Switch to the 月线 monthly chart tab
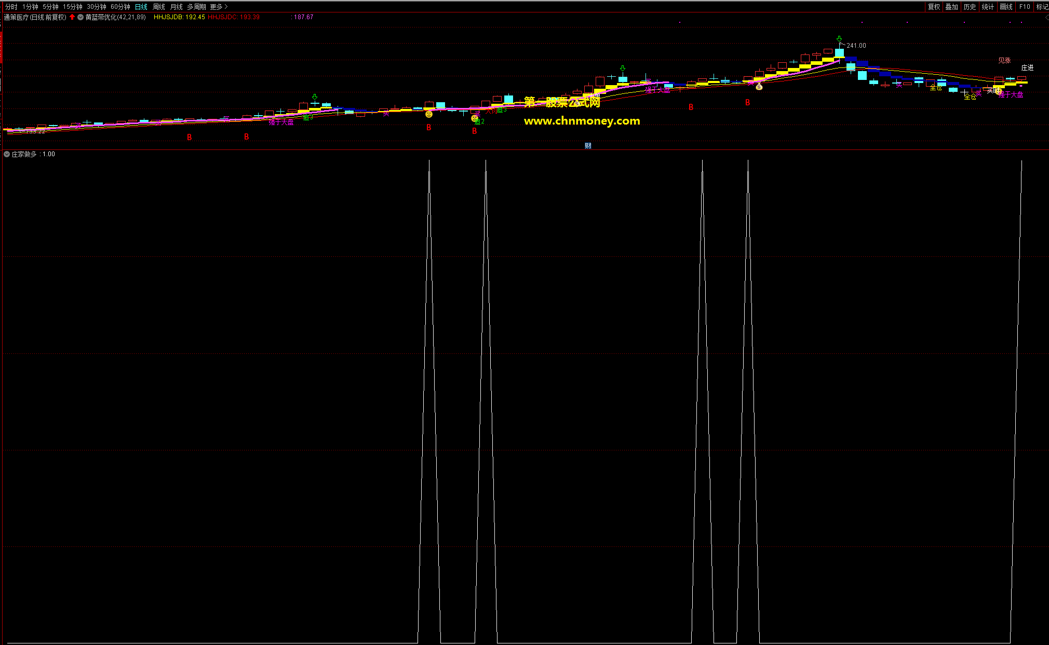The height and width of the screenshot is (645, 1049). 177,7
